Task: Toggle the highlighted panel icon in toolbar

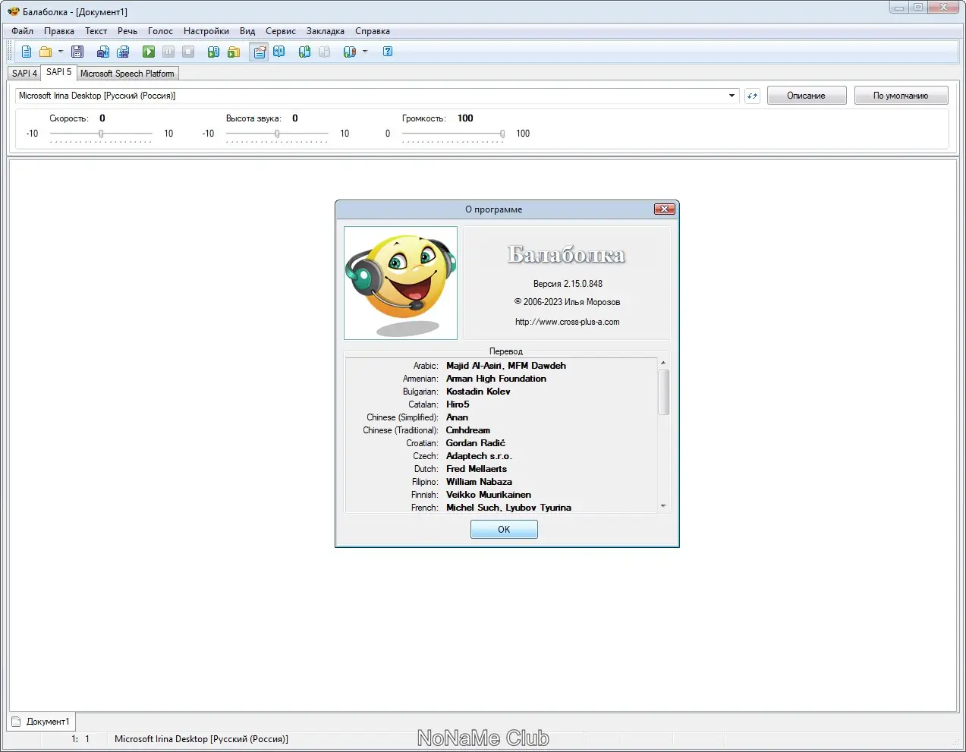Action: coord(260,52)
